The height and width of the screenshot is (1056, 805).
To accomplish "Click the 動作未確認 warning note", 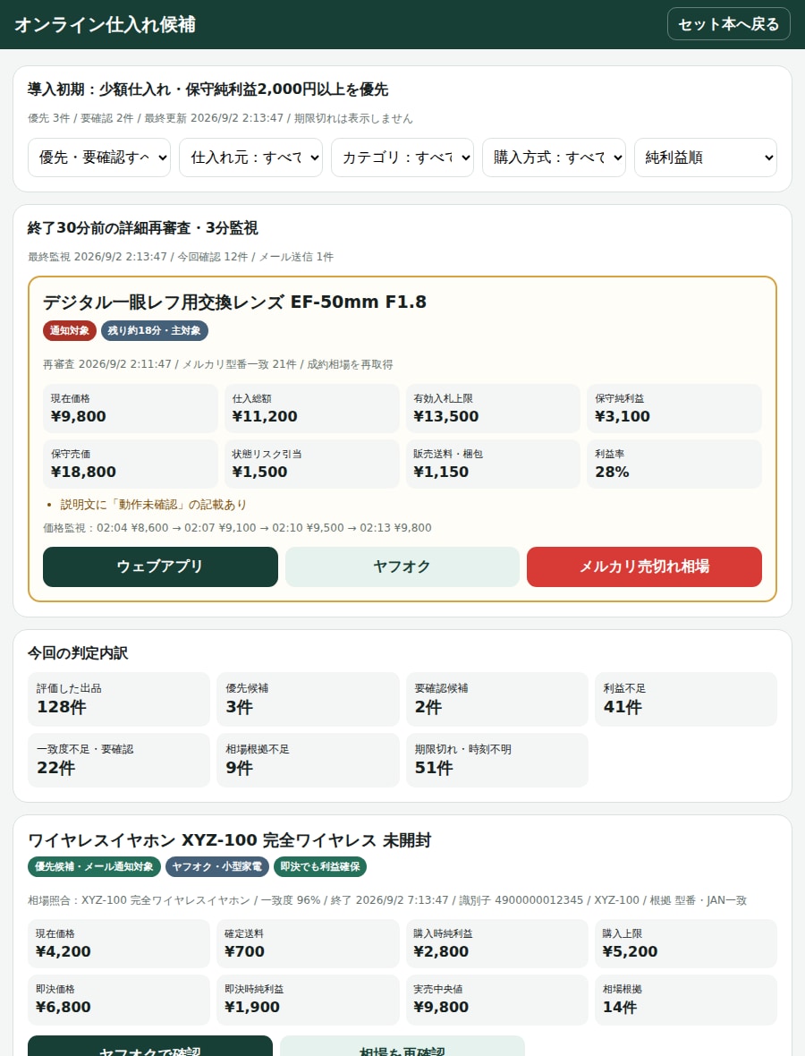I will click(x=154, y=505).
